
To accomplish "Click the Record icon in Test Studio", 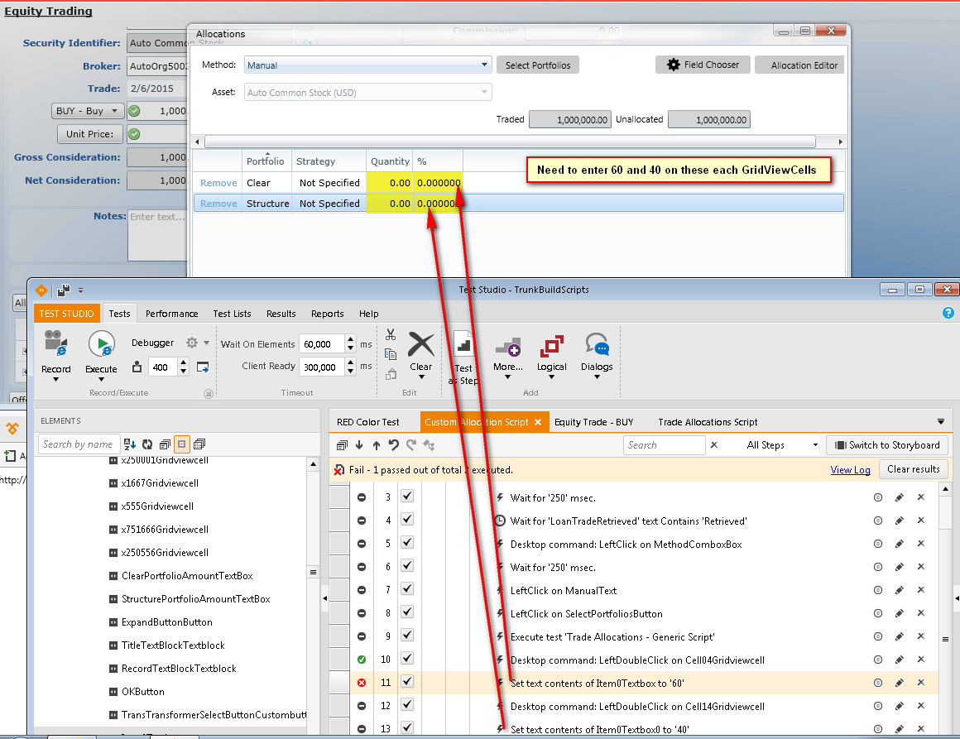I will point(55,343).
